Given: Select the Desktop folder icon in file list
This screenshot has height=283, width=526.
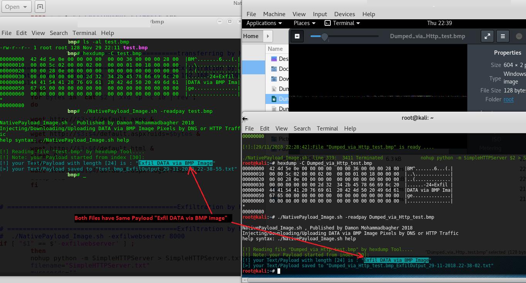Looking at the screenshot, I should (274, 59).
